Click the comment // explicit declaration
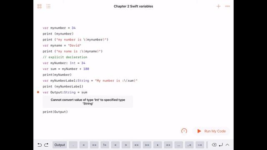Screen dimensions: 267x150 65,57
